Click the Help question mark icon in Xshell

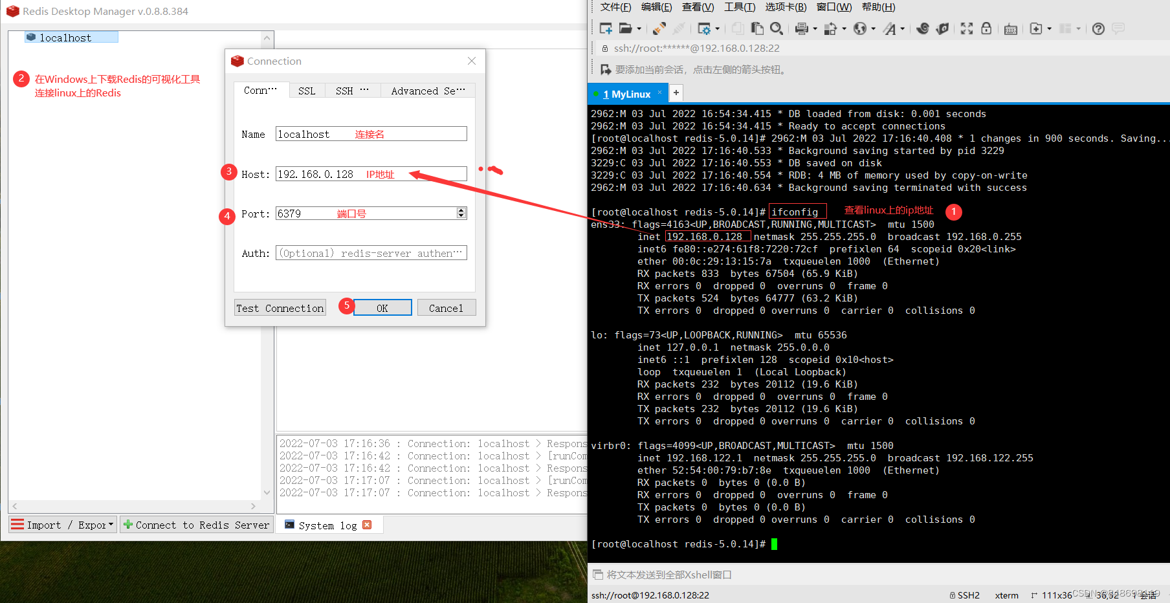[x=1098, y=28]
